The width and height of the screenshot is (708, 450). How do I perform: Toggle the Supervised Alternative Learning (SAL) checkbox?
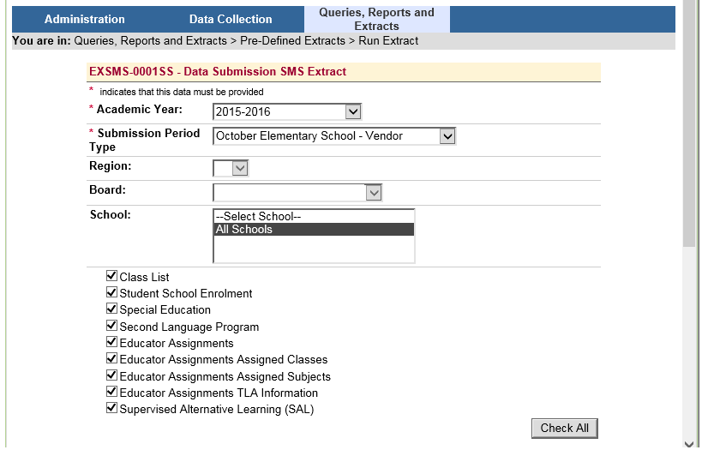(111, 409)
